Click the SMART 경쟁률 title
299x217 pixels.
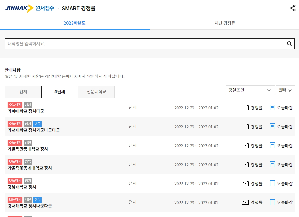(79, 8)
